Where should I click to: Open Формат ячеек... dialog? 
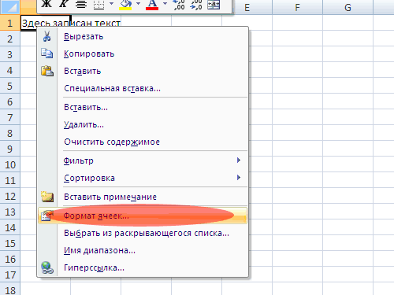143,216
